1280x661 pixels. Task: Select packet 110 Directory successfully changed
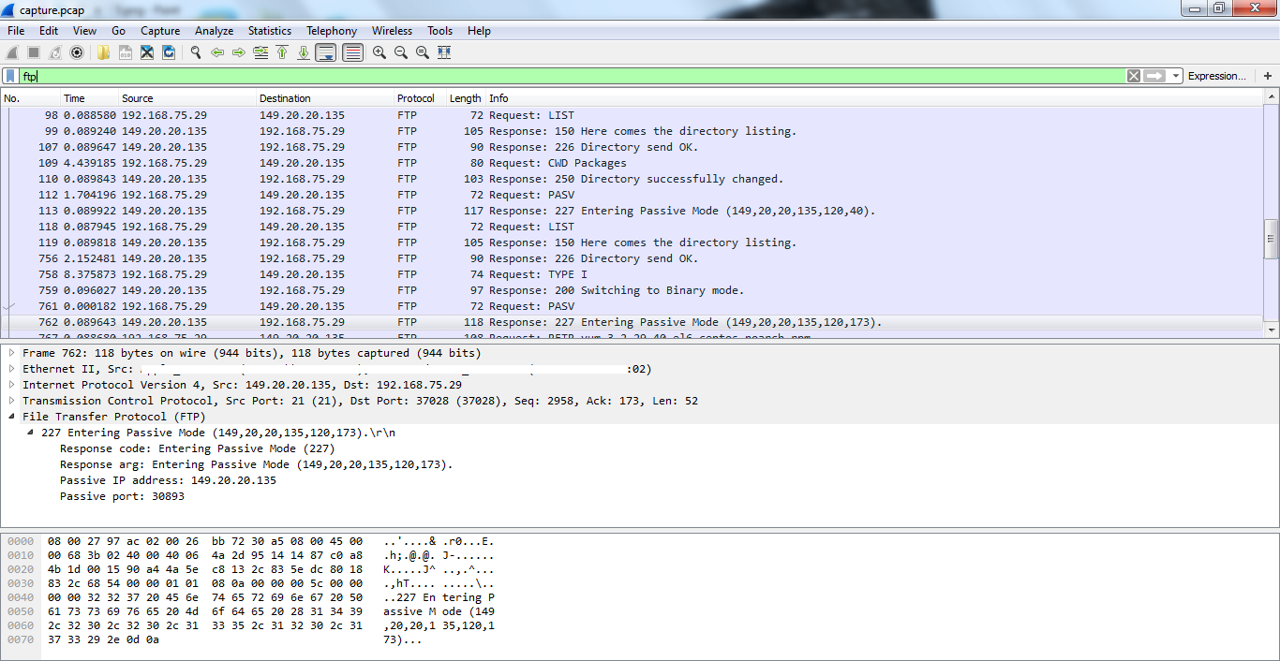click(x=632, y=179)
